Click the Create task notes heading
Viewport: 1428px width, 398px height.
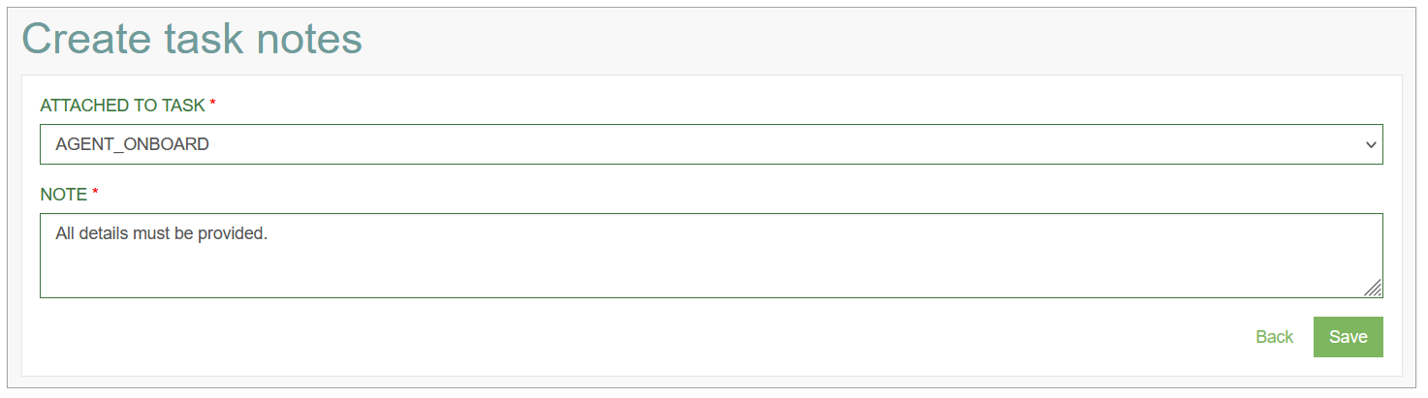192,39
